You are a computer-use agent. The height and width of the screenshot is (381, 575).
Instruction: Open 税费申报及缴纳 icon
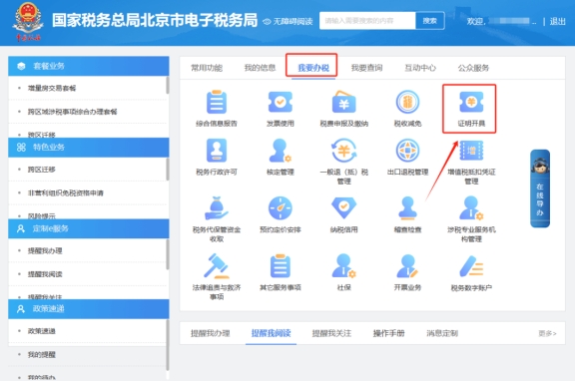tap(344, 102)
